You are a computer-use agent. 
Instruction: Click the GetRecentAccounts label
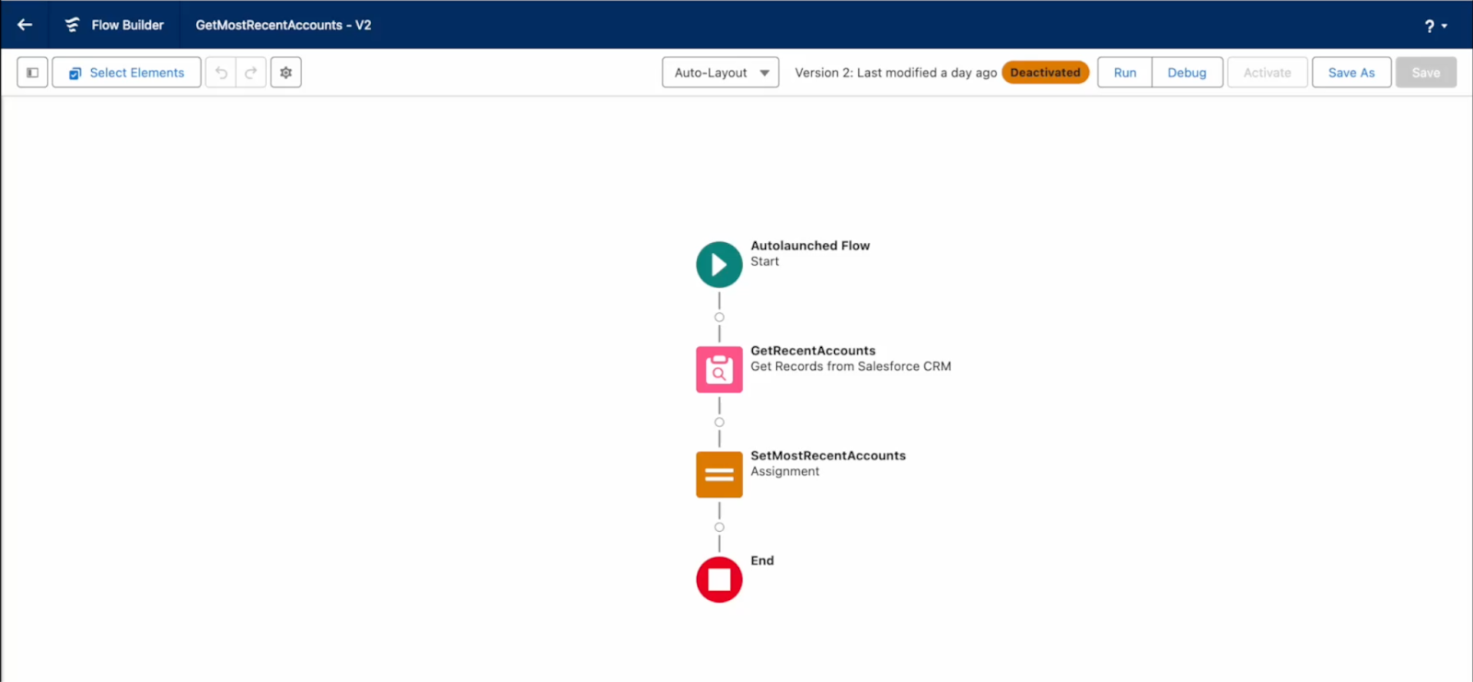pyautogui.click(x=813, y=351)
